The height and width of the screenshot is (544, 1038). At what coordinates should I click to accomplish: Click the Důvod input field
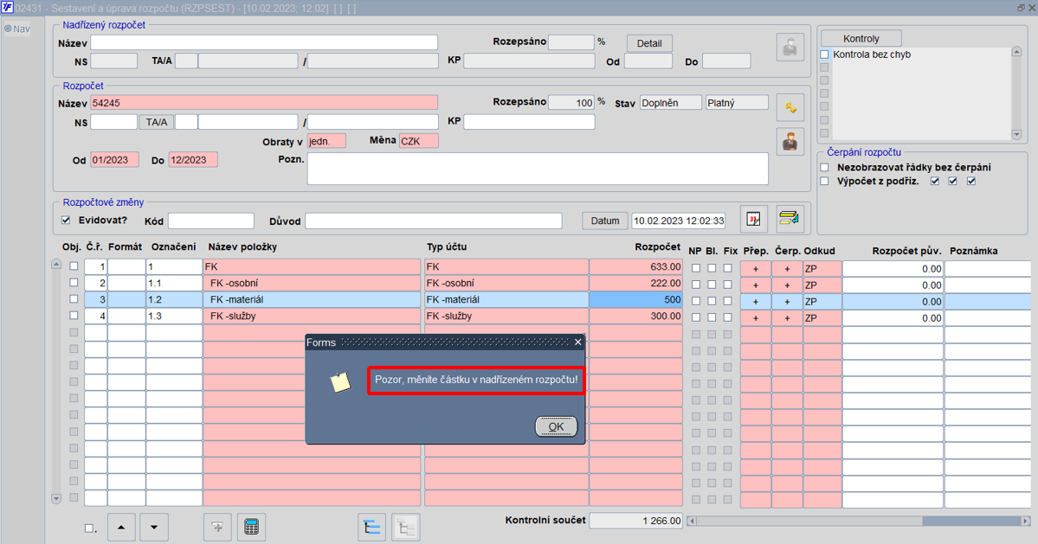[434, 221]
